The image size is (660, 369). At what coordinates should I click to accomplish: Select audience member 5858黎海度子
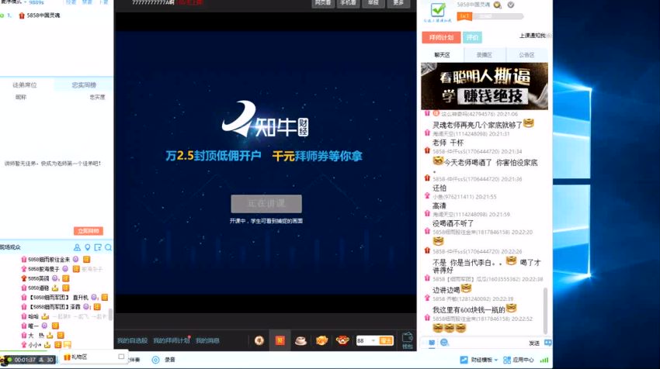[43, 269]
